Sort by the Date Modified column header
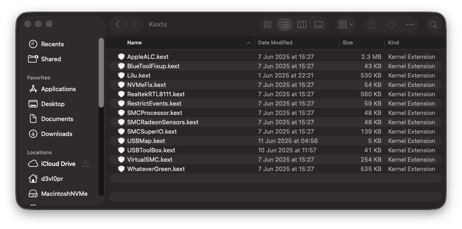Image resolution: width=462 pixels, height=229 pixels. (x=275, y=43)
